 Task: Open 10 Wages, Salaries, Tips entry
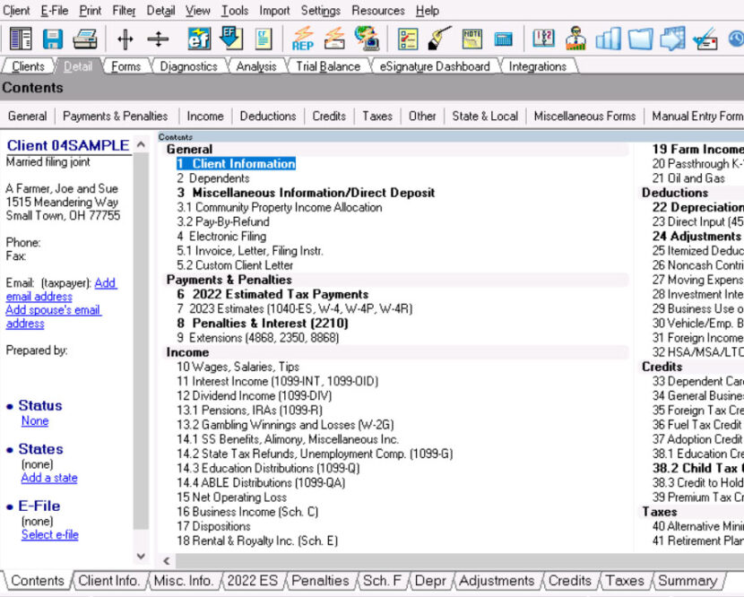(238, 367)
